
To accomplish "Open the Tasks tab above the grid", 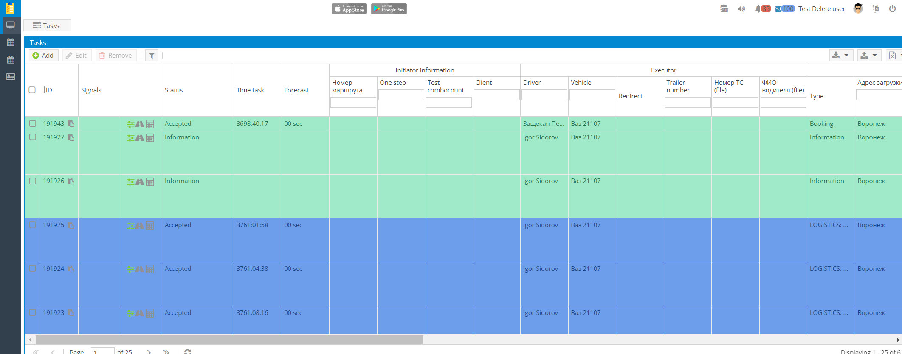I will tap(47, 26).
